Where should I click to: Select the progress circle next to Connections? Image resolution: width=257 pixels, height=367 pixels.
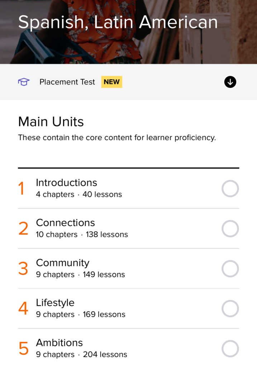(x=230, y=229)
